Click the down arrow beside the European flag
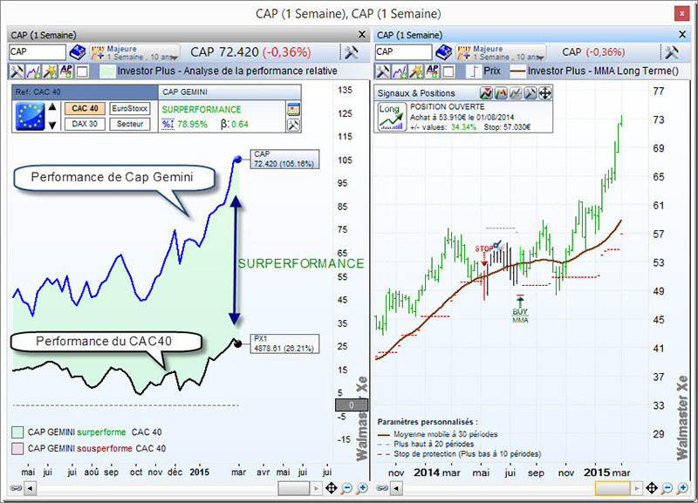The image size is (698, 503). pyautogui.click(x=52, y=126)
